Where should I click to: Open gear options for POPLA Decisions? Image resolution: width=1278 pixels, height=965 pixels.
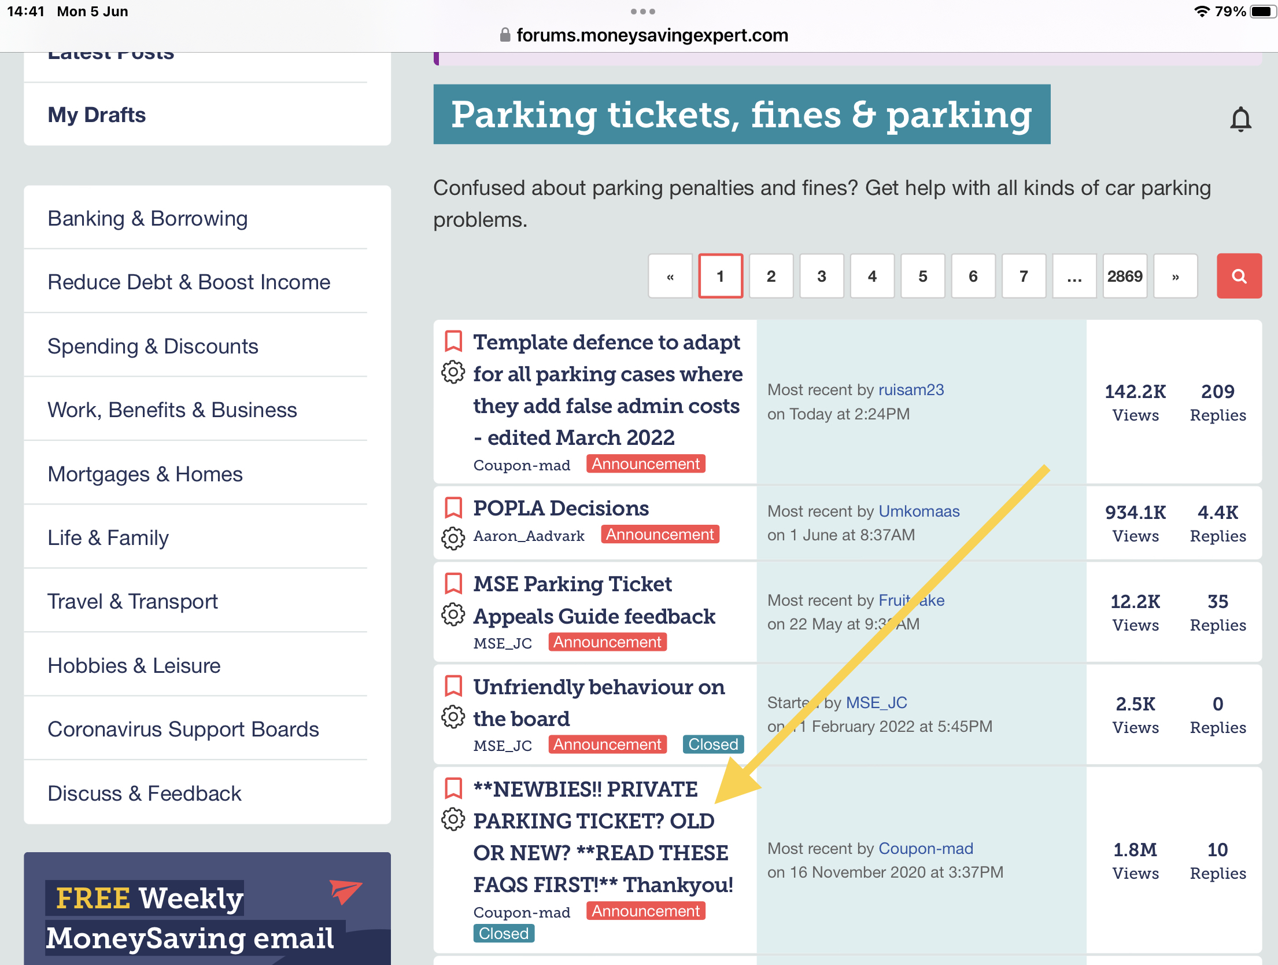(x=453, y=538)
